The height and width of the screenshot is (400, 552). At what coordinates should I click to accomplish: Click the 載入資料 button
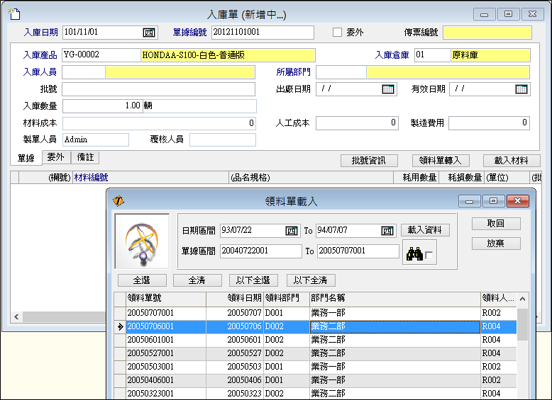tap(425, 230)
